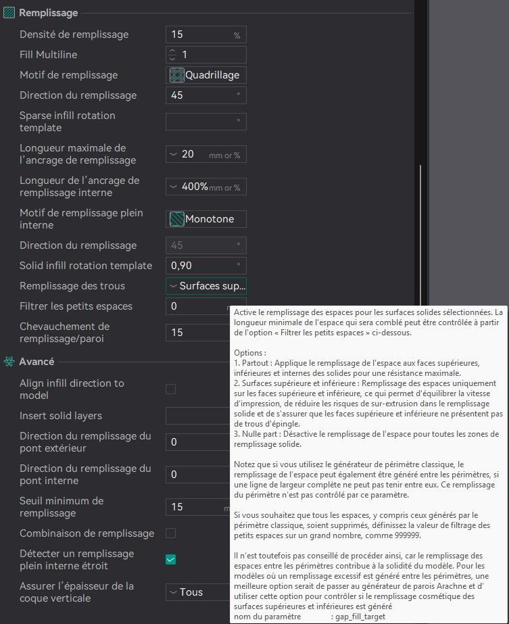Open the Remplissage des trous dropdown

[205, 286]
